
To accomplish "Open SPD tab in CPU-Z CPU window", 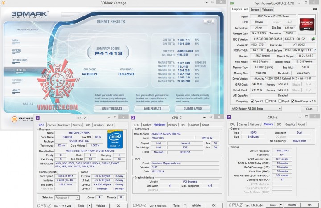I will 88,125.
